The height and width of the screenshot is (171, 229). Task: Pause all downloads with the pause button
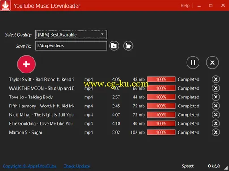click(193, 62)
